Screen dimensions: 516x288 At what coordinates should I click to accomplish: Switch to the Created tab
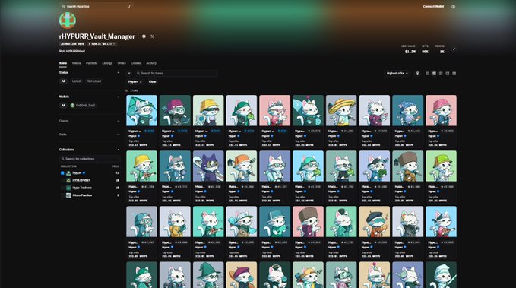click(136, 63)
